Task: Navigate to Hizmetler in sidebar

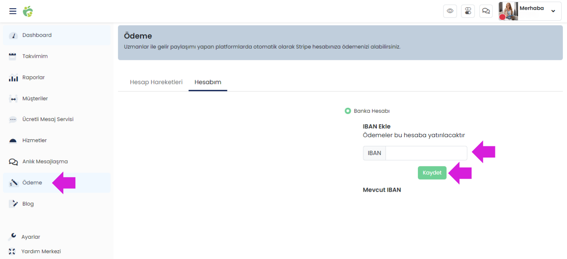Action: (x=35, y=141)
